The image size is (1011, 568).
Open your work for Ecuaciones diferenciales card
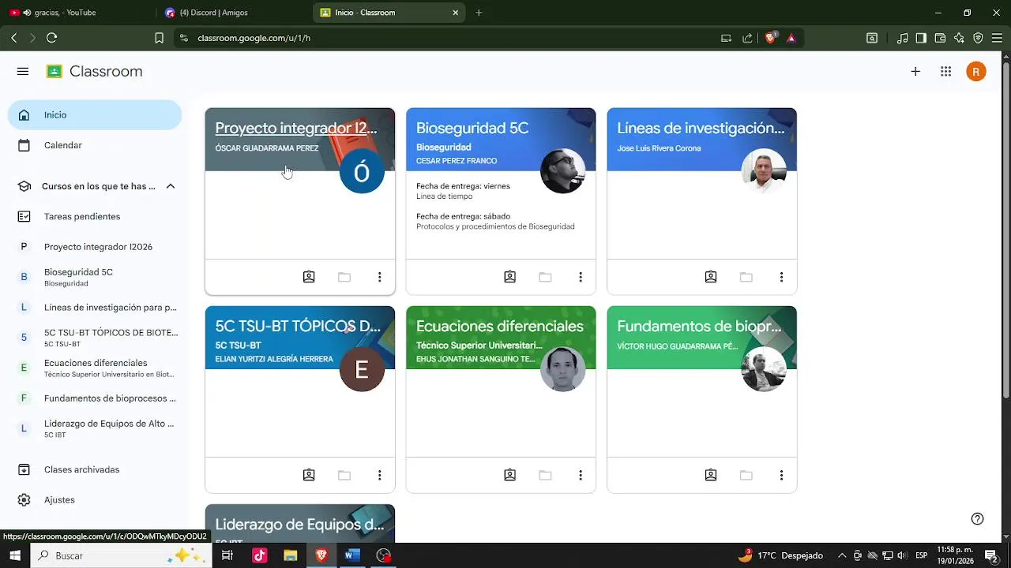coord(510,475)
